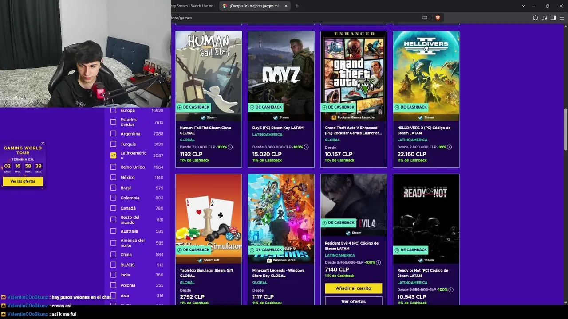Check the Resto del mundo filter

click(113, 220)
